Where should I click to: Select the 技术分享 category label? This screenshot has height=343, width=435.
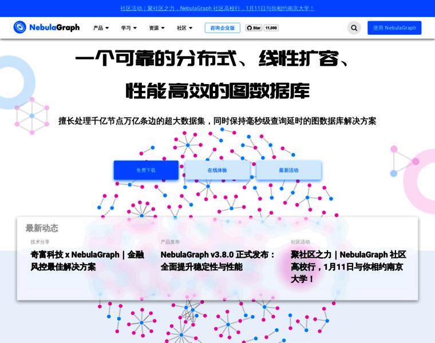[x=40, y=242]
